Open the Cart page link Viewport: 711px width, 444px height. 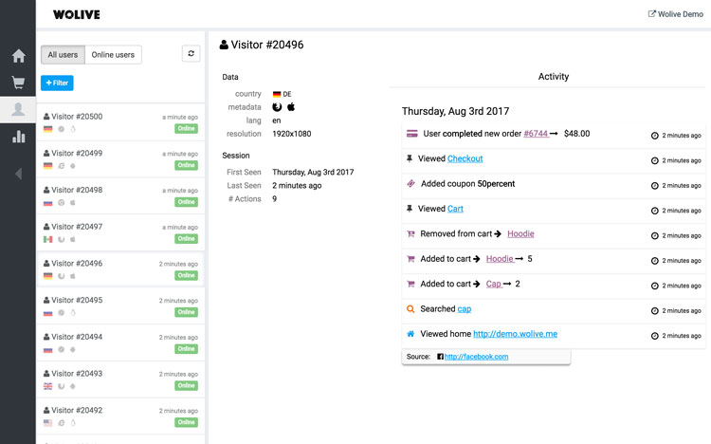click(455, 209)
